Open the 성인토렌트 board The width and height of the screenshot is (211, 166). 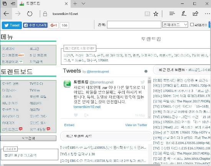(10, 129)
